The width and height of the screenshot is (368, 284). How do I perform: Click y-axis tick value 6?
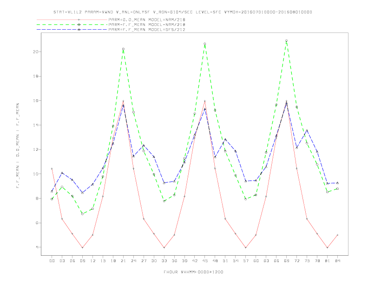point(37,223)
